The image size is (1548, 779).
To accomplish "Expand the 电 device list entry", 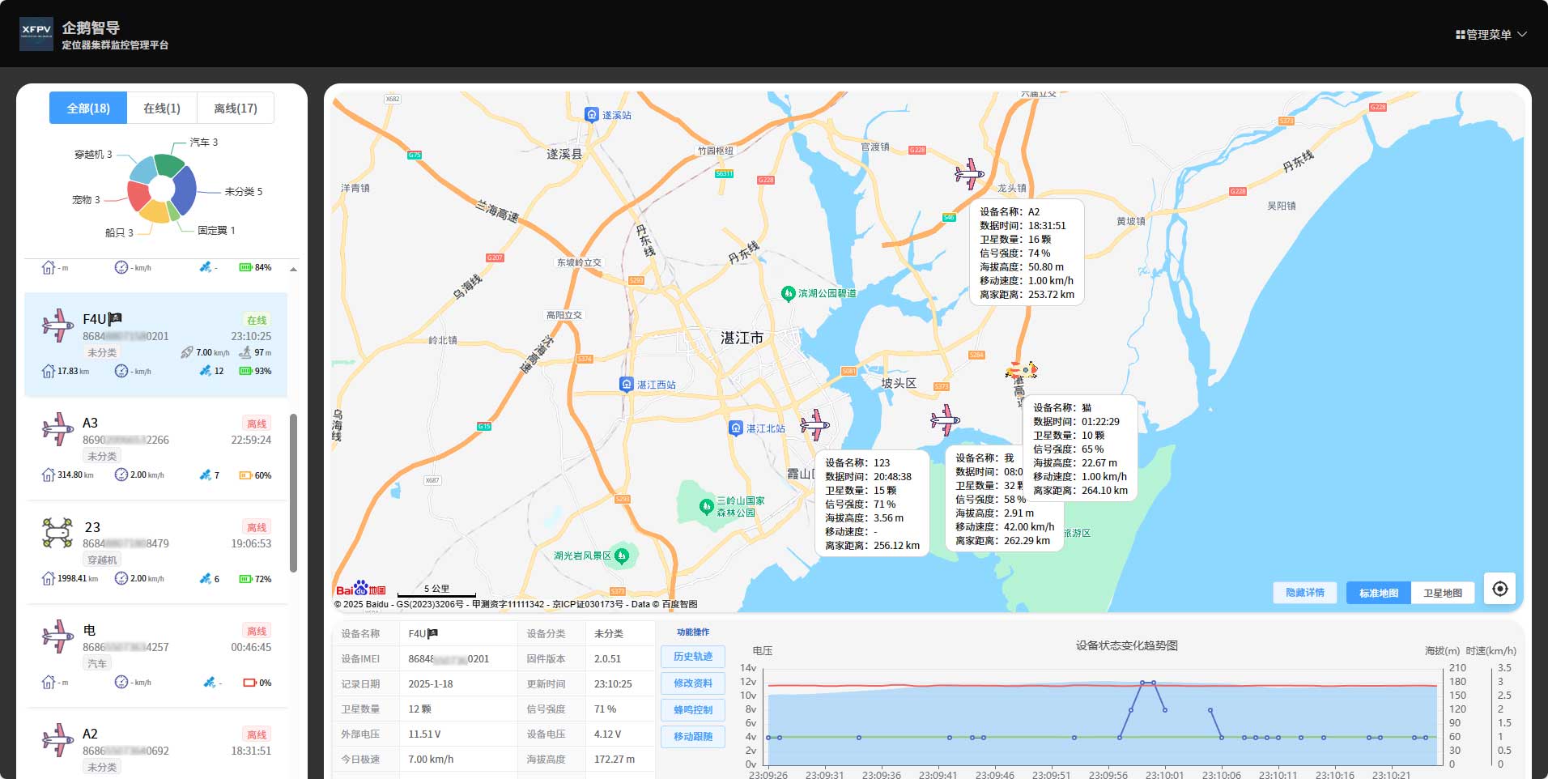I will pos(155,654).
